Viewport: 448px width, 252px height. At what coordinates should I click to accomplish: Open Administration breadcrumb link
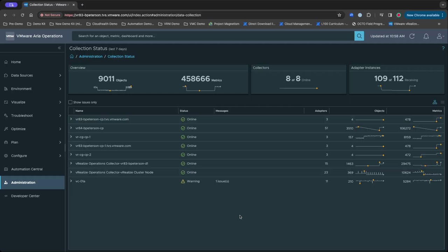91,56
